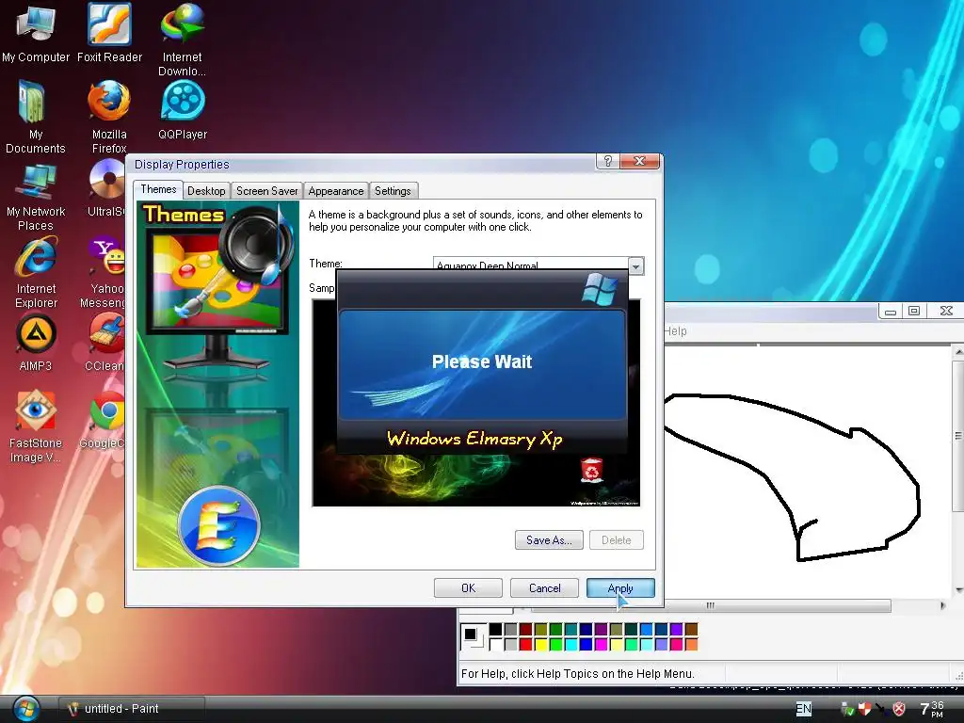The width and height of the screenshot is (964, 723).
Task: Pick bright green from the Paint palette
Action: (555, 644)
